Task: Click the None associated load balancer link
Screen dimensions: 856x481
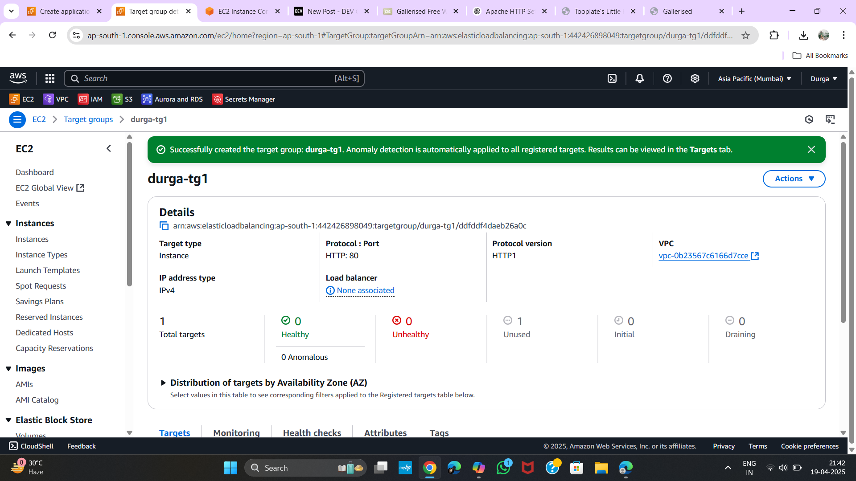Action: pos(360,290)
